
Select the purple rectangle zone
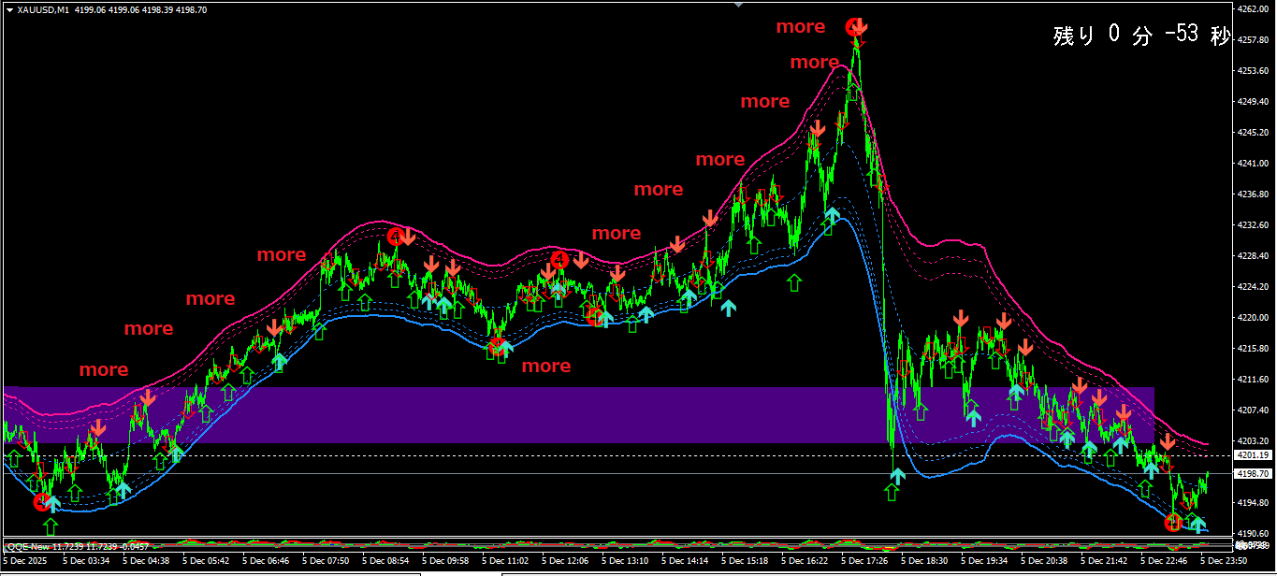561,414
